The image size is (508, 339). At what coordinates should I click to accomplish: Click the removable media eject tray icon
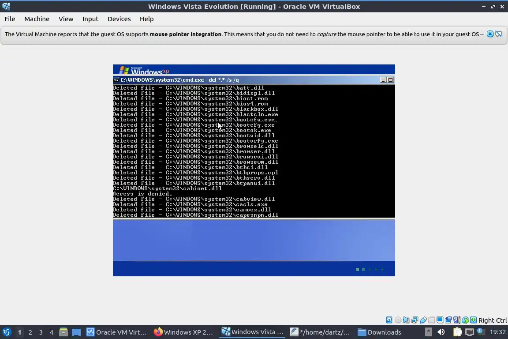(428, 332)
